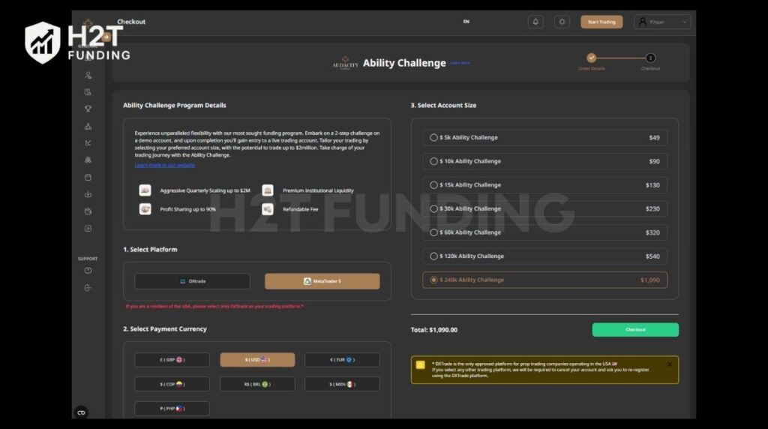This screenshot has height=429, width=768.
Task: Open the notifications bell icon
Action: pos(535,22)
